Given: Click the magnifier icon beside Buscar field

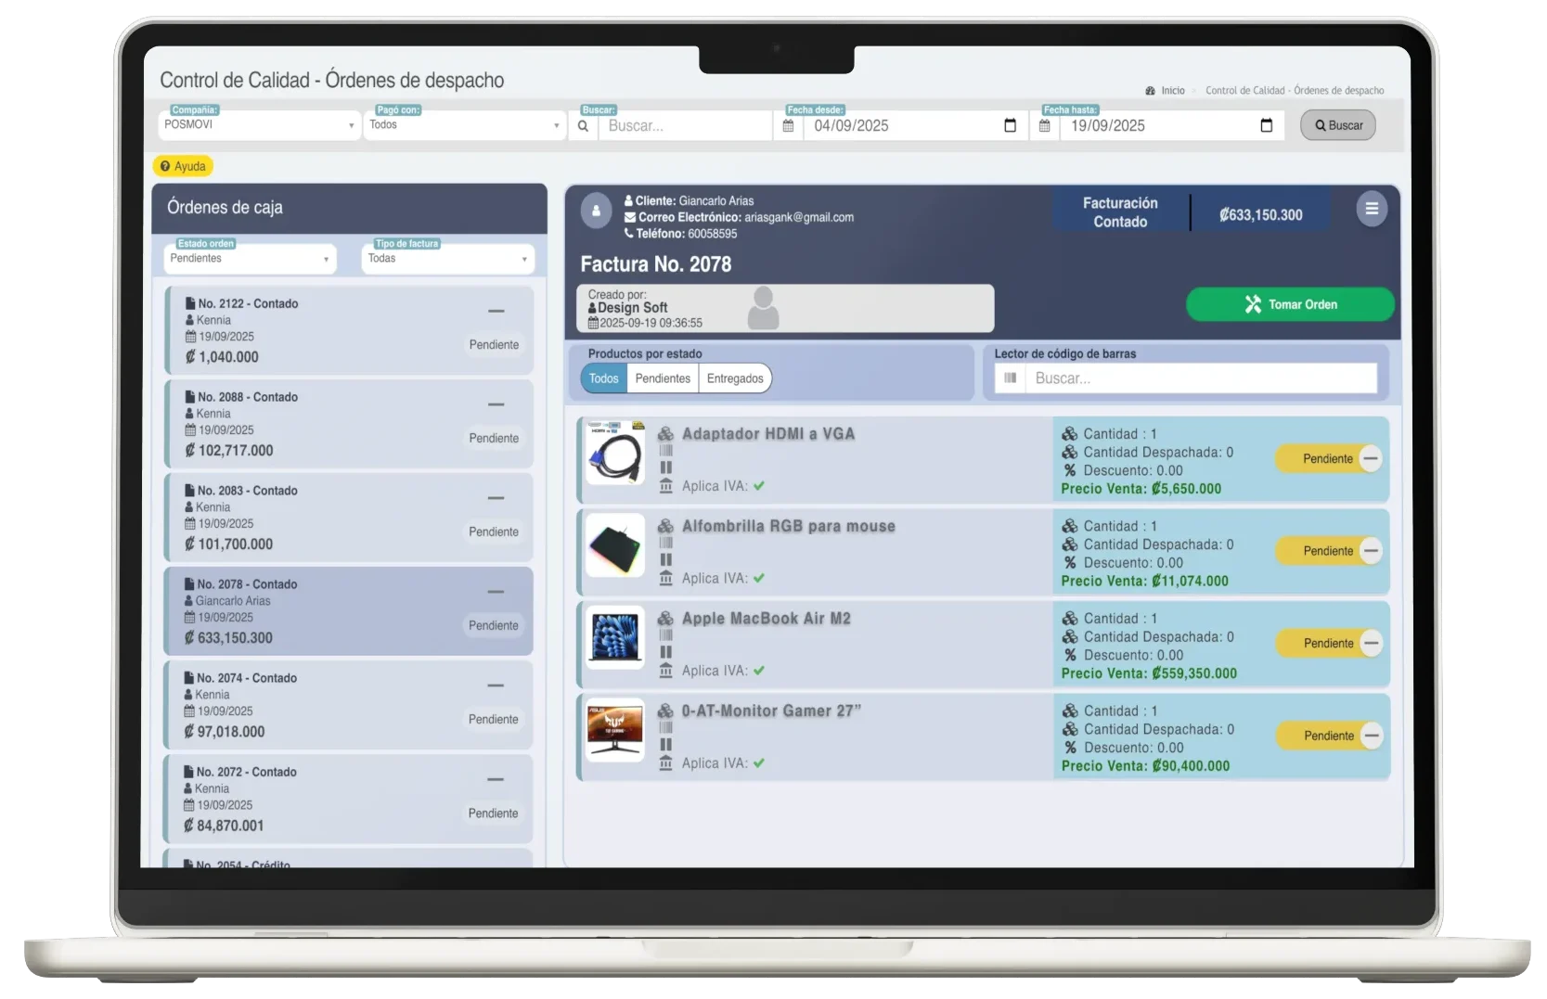Looking at the screenshot, I should [583, 126].
